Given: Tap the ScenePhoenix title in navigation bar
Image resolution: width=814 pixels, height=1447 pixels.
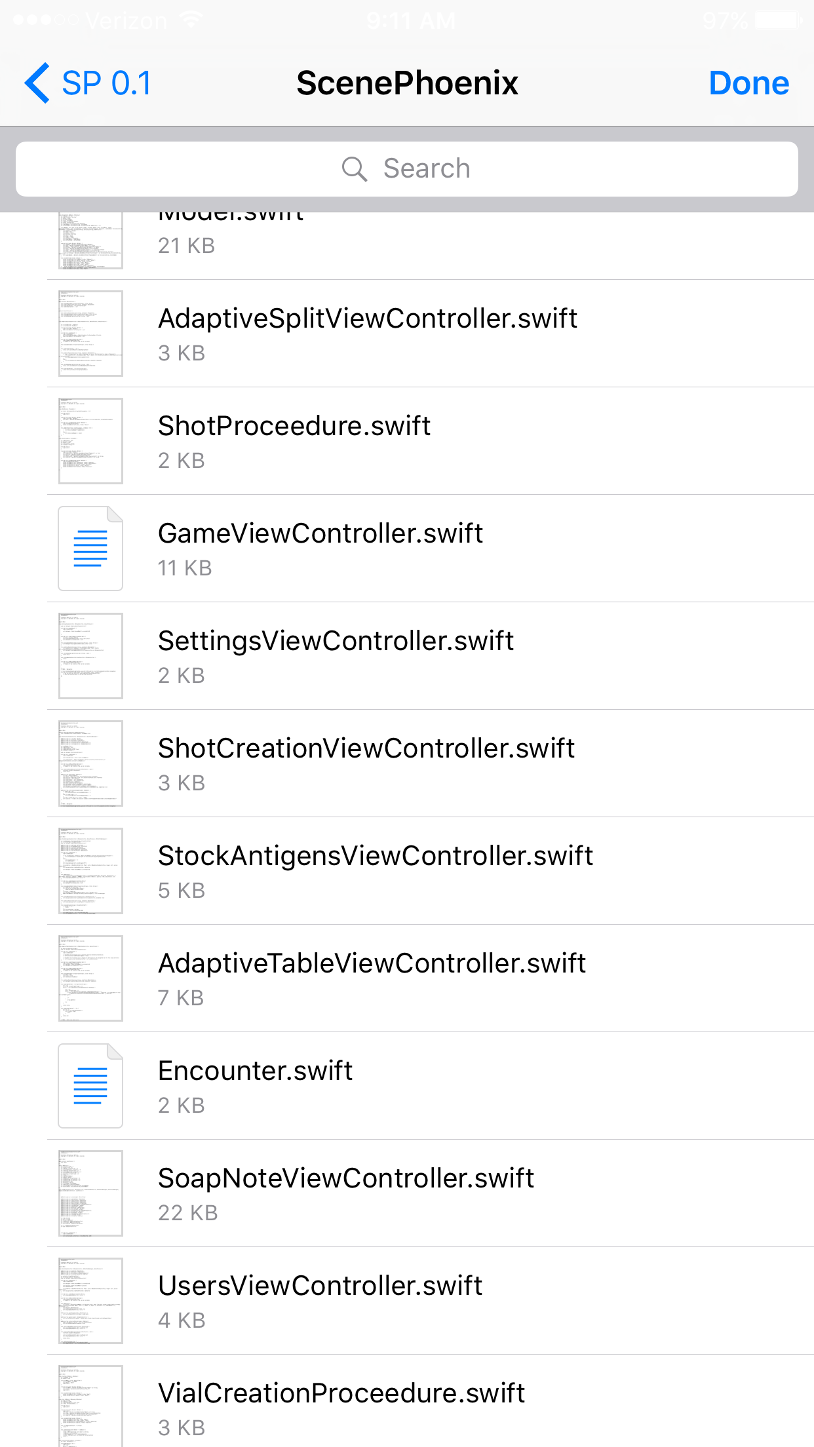Looking at the screenshot, I should [x=407, y=83].
